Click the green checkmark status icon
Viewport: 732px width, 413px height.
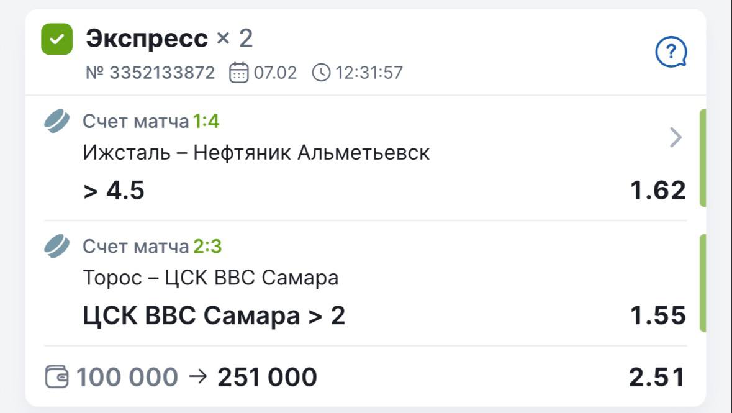(56, 39)
